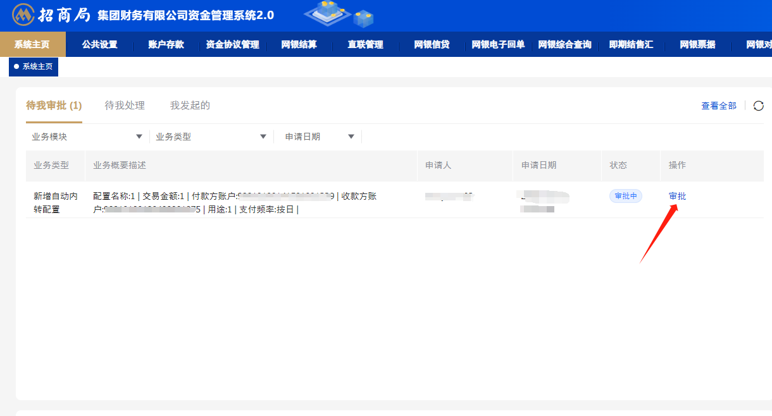Open the 网银结算 menu
Viewport: 772px width, 416px height.
click(x=299, y=44)
